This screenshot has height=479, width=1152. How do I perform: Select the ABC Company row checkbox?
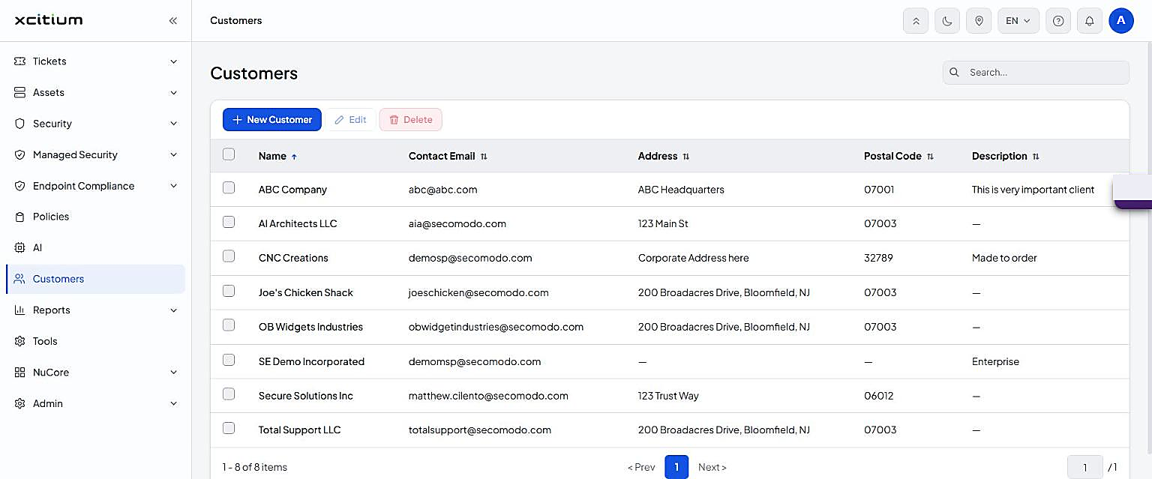pyautogui.click(x=229, y=188)
